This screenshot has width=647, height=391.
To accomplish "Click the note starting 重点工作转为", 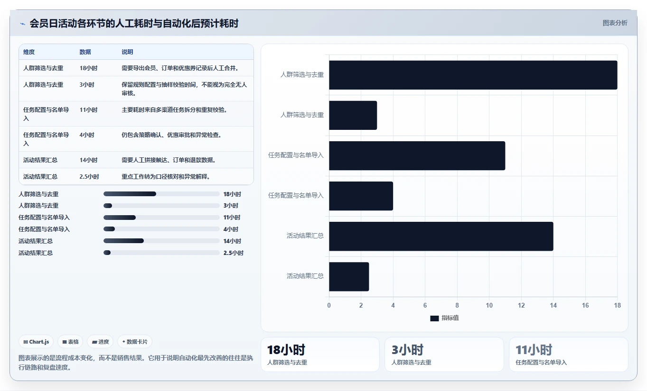I will (x=166, y=177).
